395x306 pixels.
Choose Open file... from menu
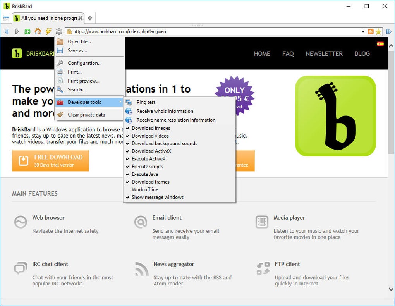tap(90, 41)
